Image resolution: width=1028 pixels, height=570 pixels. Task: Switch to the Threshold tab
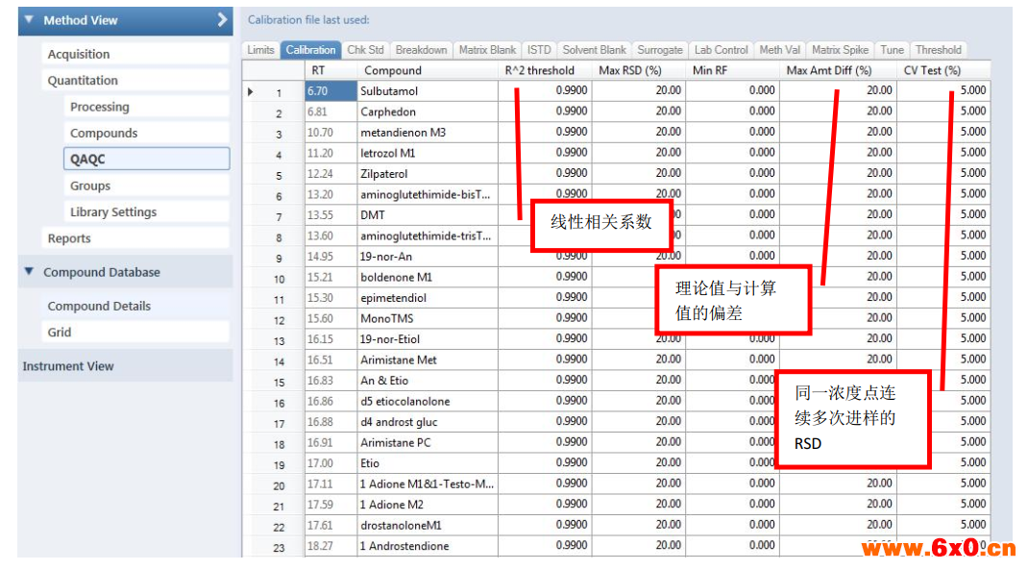click(938, 50)
